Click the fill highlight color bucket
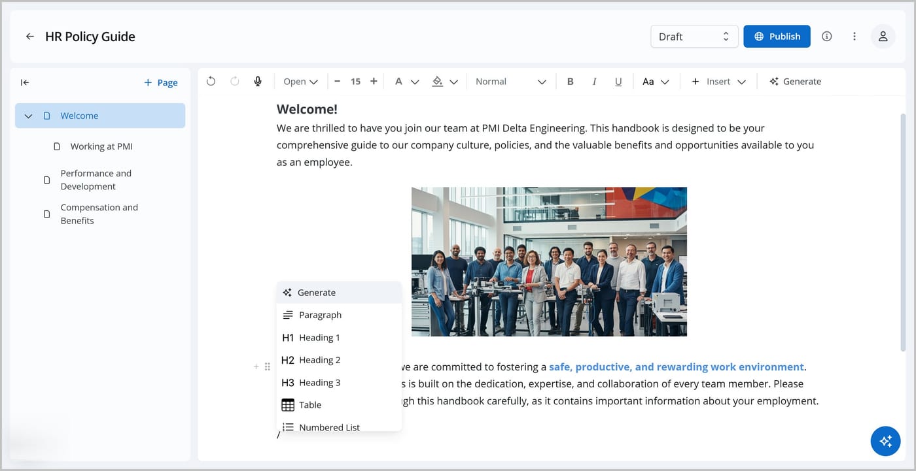This screenshot has width=916, height=471. (438, 82)
